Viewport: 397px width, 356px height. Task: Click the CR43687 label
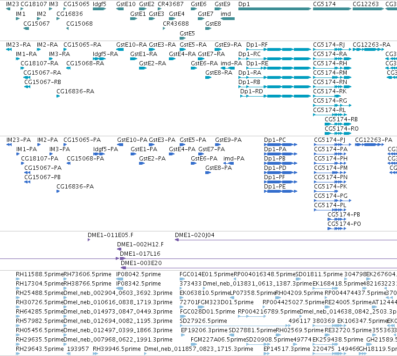click(171, 4)
